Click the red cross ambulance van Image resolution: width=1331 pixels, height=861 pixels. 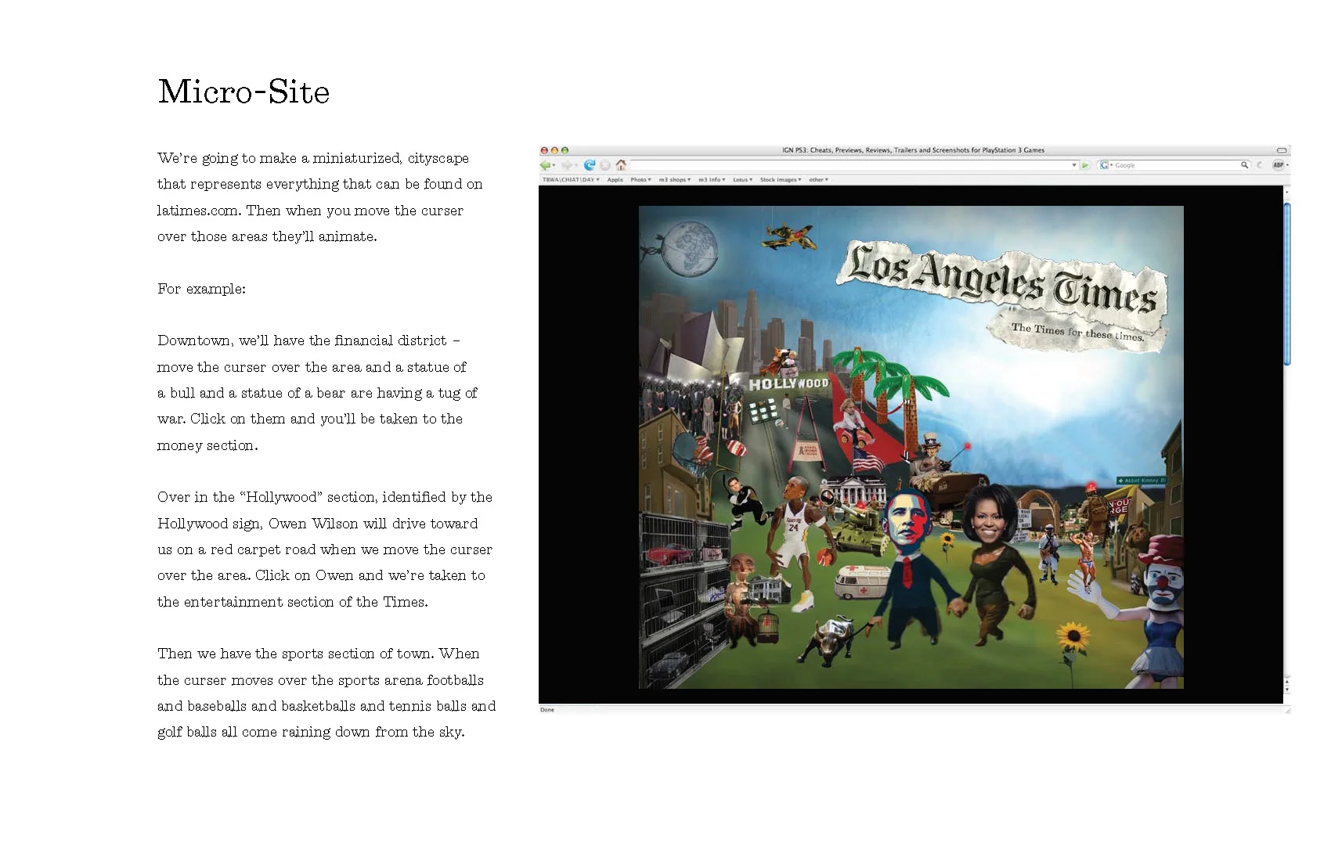pyautogui.click(x=861, y=583)
